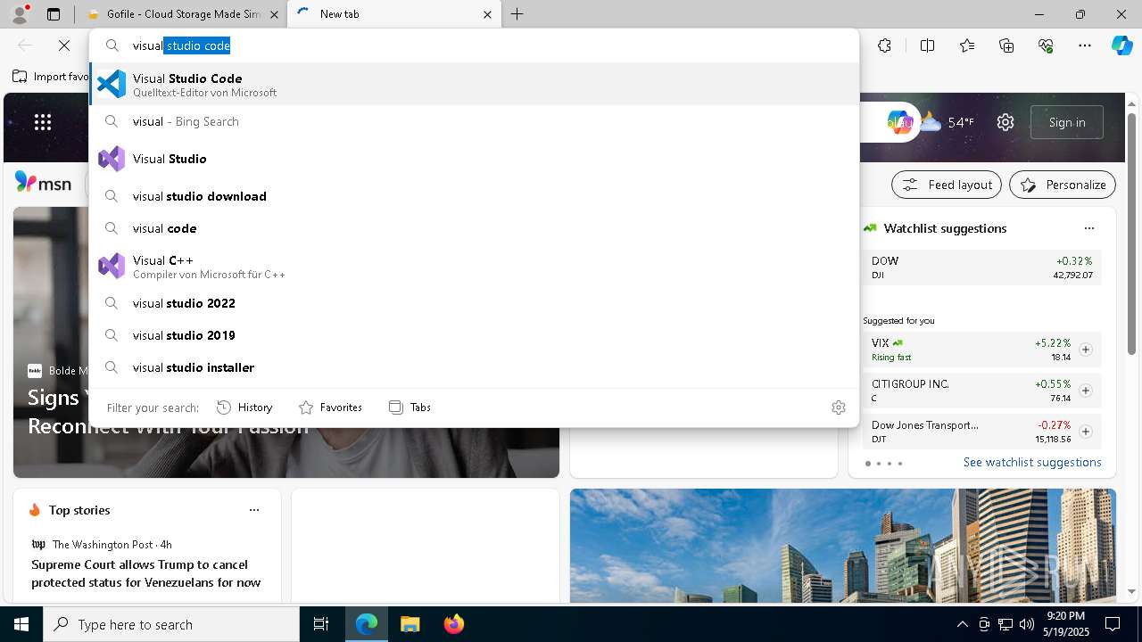Open File Explorer from taskbar
The height and width of the screenshot is (642, 1142).
[x=410, y=624]
